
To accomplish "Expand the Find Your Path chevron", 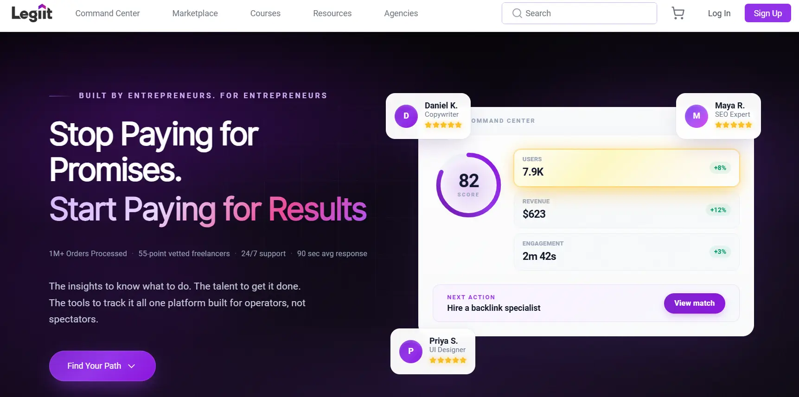I will pos(132,366).
